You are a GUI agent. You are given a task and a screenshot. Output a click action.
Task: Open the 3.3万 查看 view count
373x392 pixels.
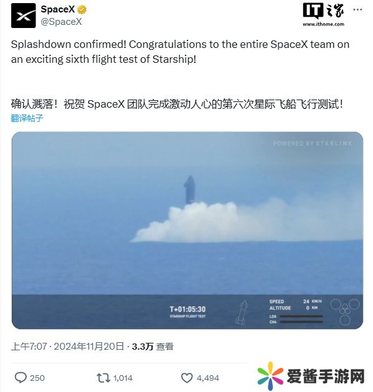[x=153, y=347]
